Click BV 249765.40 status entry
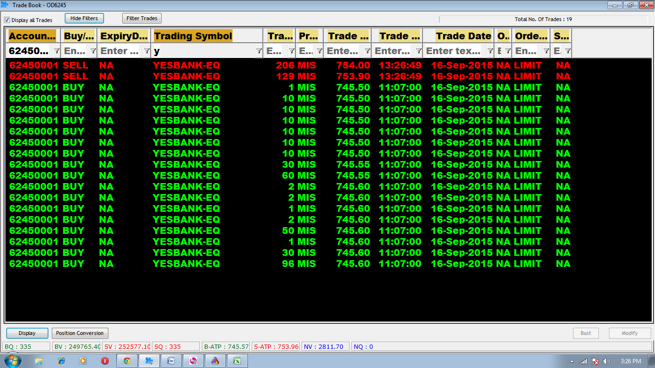The width and height of the screenshot is (655, 368). pyautogui.click(x=77, y=346)
